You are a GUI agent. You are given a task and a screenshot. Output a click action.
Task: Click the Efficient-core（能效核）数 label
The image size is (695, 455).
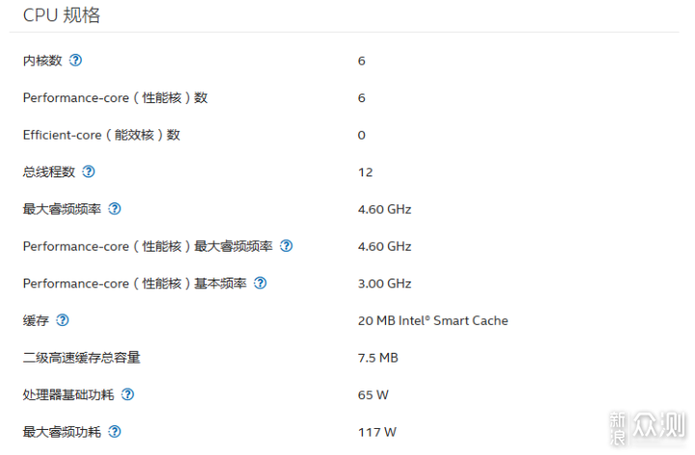[x=101, y=135]
